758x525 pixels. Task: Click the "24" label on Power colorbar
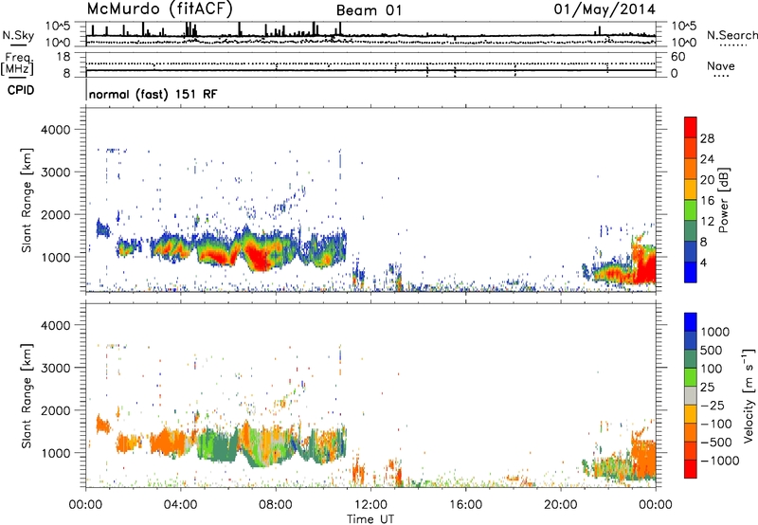click(707, 159)
